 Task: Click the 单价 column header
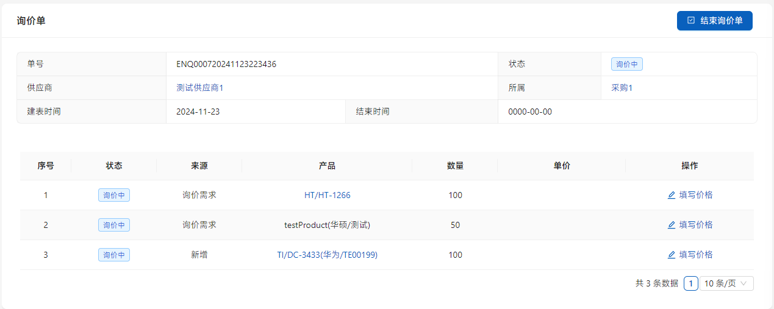pos(561,166)
